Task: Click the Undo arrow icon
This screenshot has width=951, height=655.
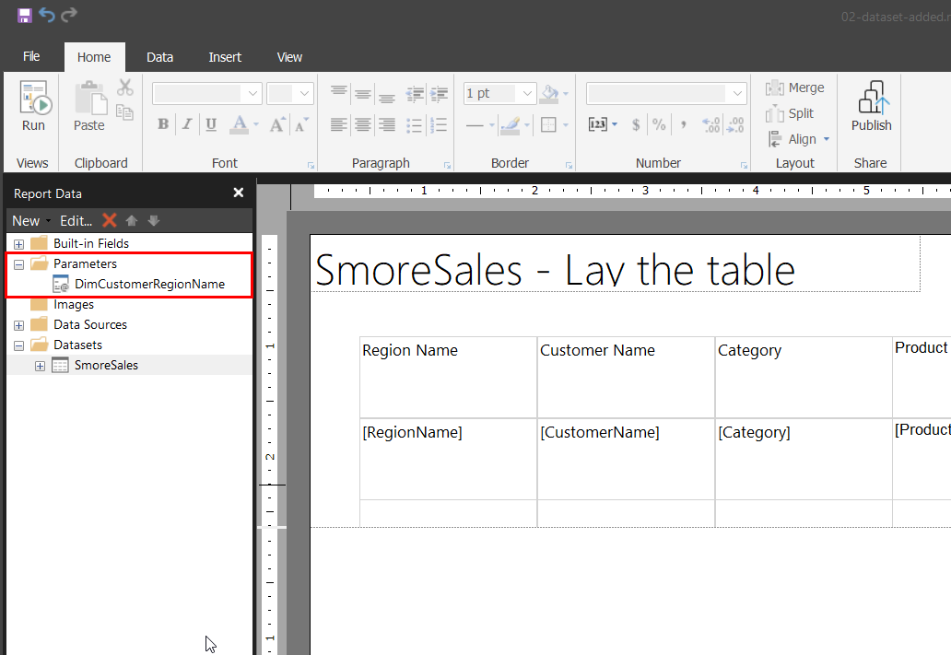Action: (47, 15)
